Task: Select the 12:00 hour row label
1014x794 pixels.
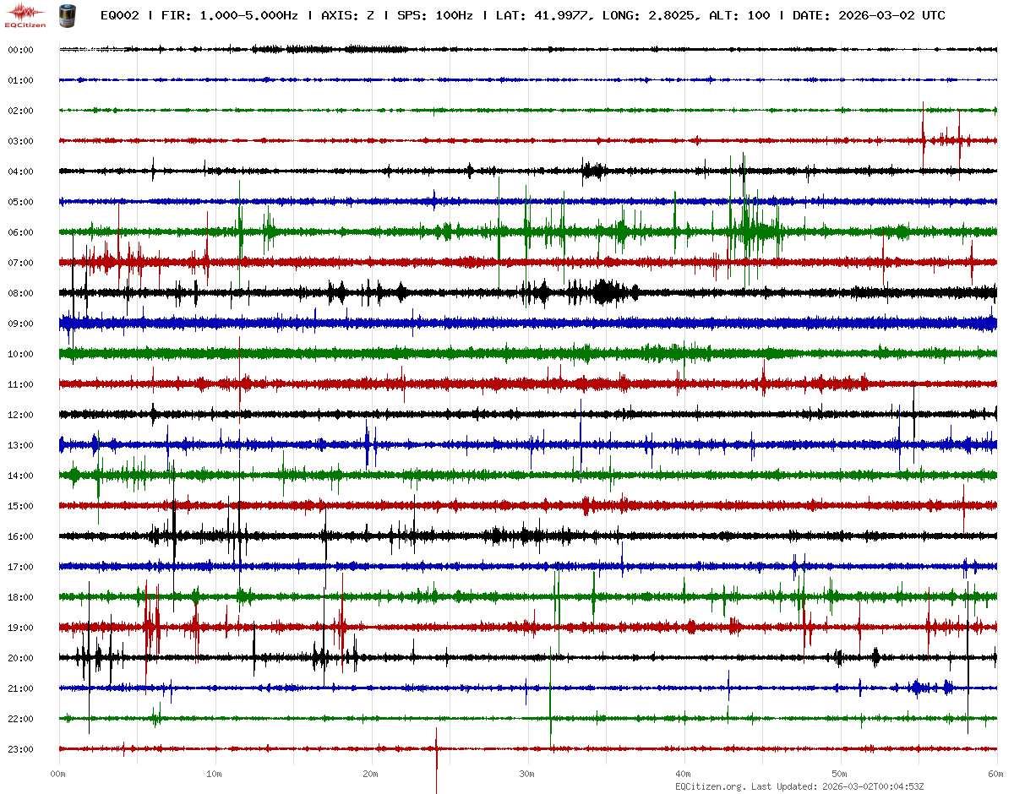Action: coord(20,415)
